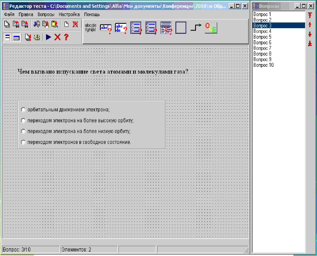Click the copy icon in toolbar
Viewport: 317px width, 256px height.
coord(45,24)
